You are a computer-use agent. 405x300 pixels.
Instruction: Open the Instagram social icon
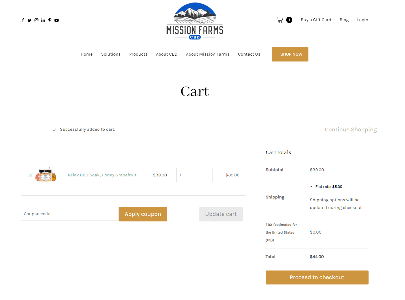tap(36, 20)
